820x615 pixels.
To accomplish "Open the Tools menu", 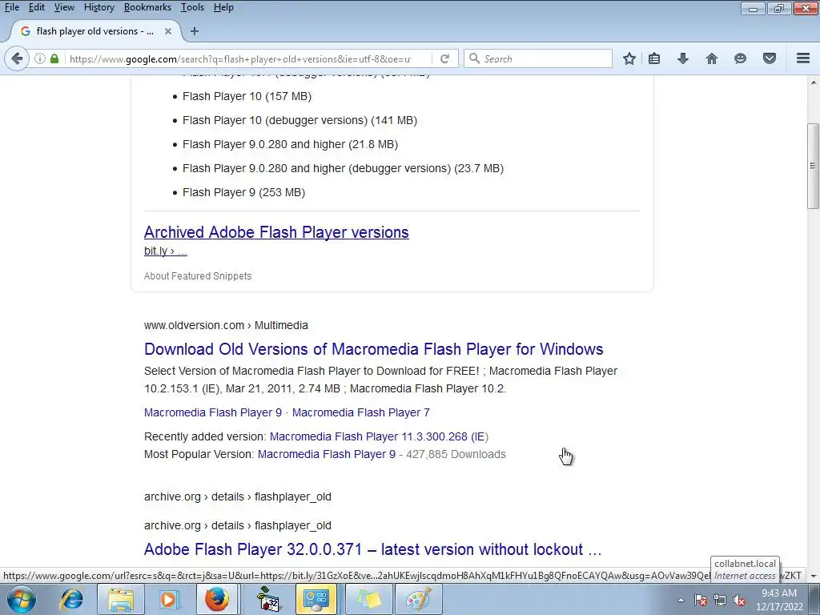I will click(192, 7).
